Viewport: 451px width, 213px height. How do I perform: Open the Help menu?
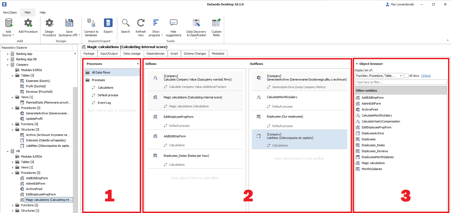pos(42,12)
